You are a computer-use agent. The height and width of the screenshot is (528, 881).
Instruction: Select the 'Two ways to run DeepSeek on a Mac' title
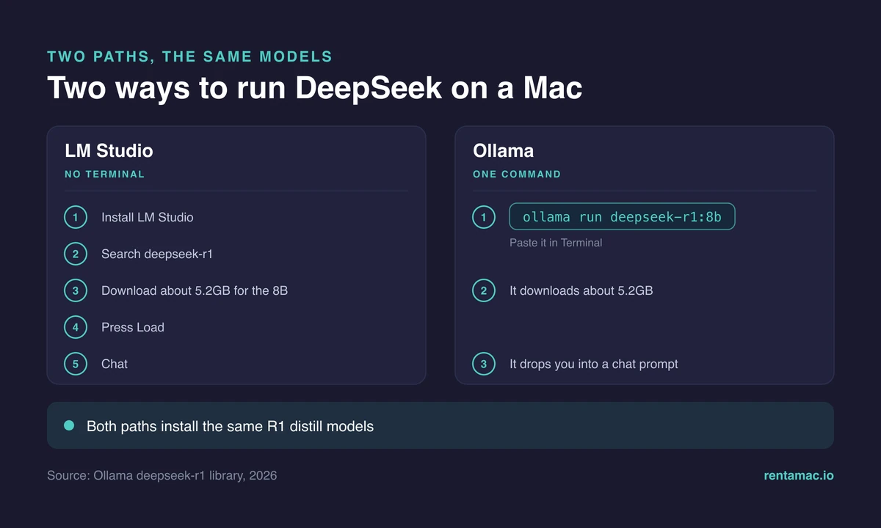pyautogui.click(x=315, y=88)
